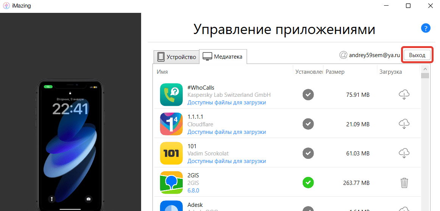Open download files link for 1.1.1.1

(x=227, y=132)
